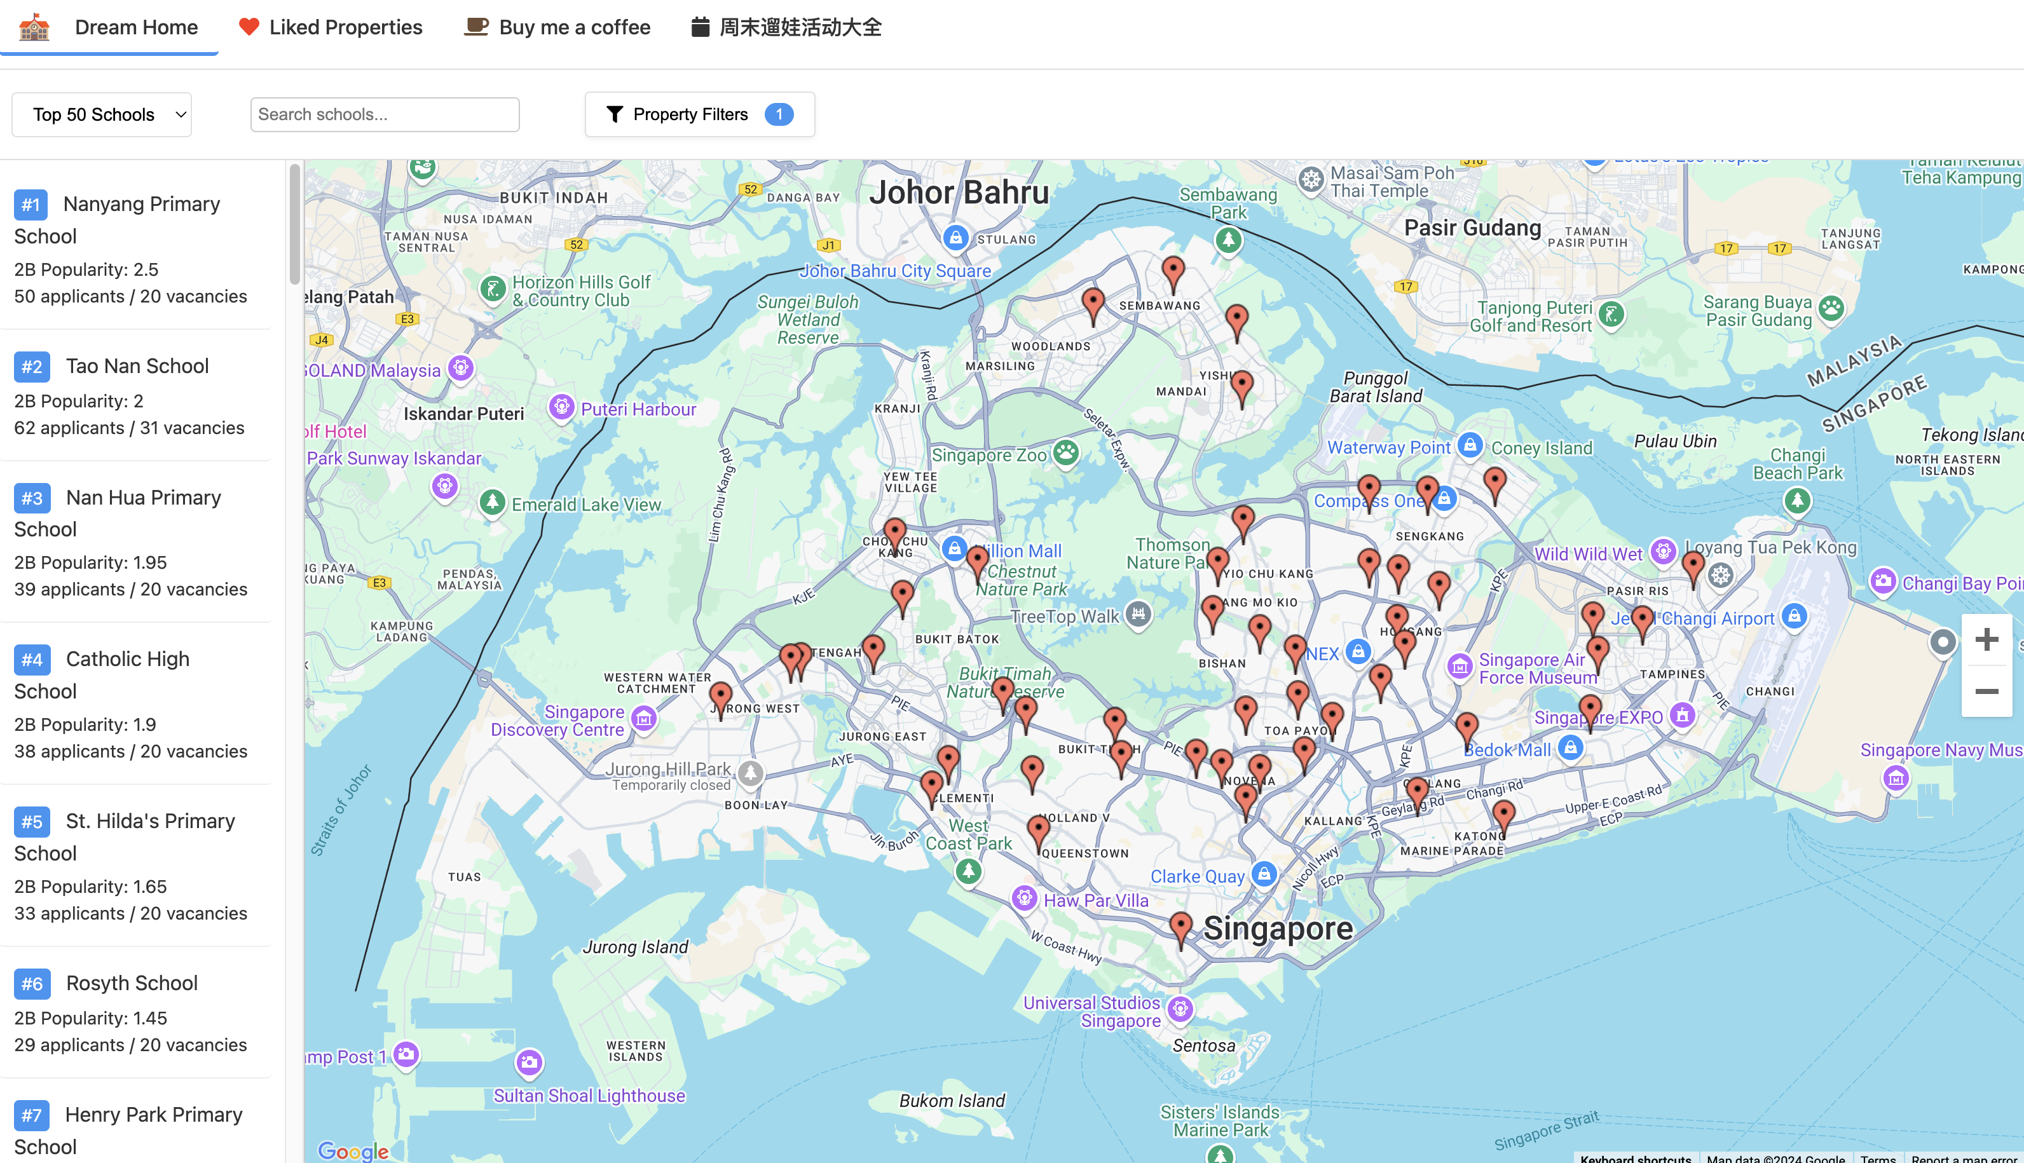Click the Clarke Quay shopping marker icon
2024x1163 pixels.
pos(1264,874)
